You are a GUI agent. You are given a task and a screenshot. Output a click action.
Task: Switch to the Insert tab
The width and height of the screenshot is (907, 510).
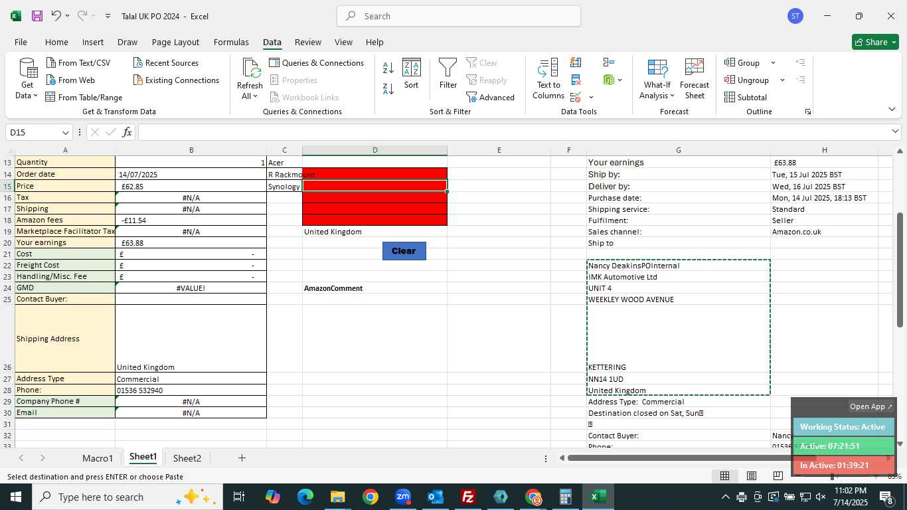[x=93, y=42]
